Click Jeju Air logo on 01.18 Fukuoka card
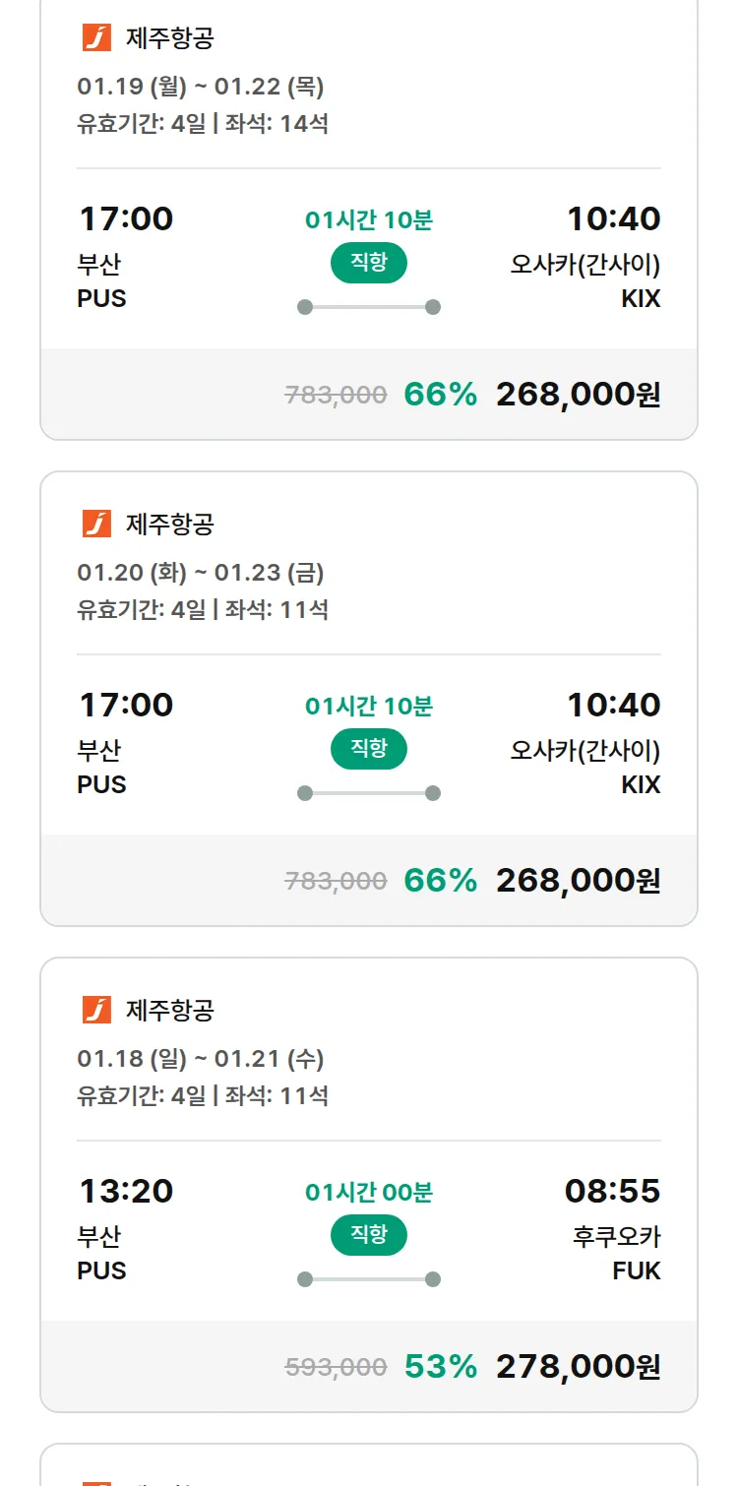Screen dimensions: 738x1486 coord(96,1010)
